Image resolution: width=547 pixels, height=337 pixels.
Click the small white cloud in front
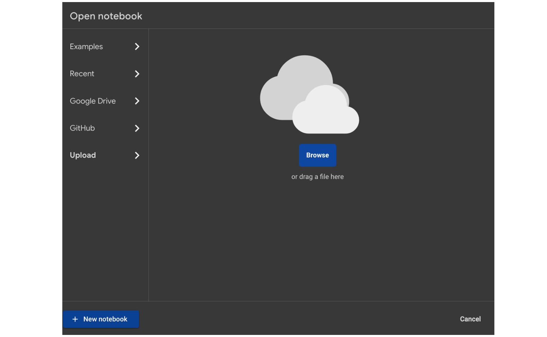[x=325, y=114]
